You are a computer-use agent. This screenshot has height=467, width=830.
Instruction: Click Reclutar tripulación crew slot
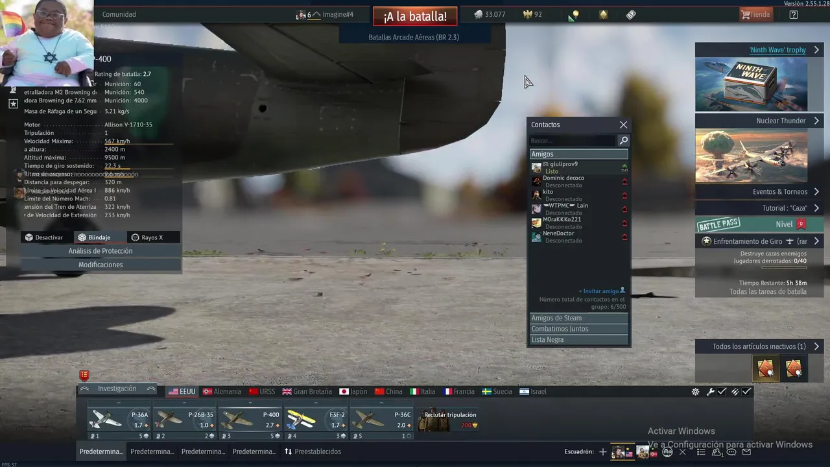pyautogui.click(x=449, y=420)
